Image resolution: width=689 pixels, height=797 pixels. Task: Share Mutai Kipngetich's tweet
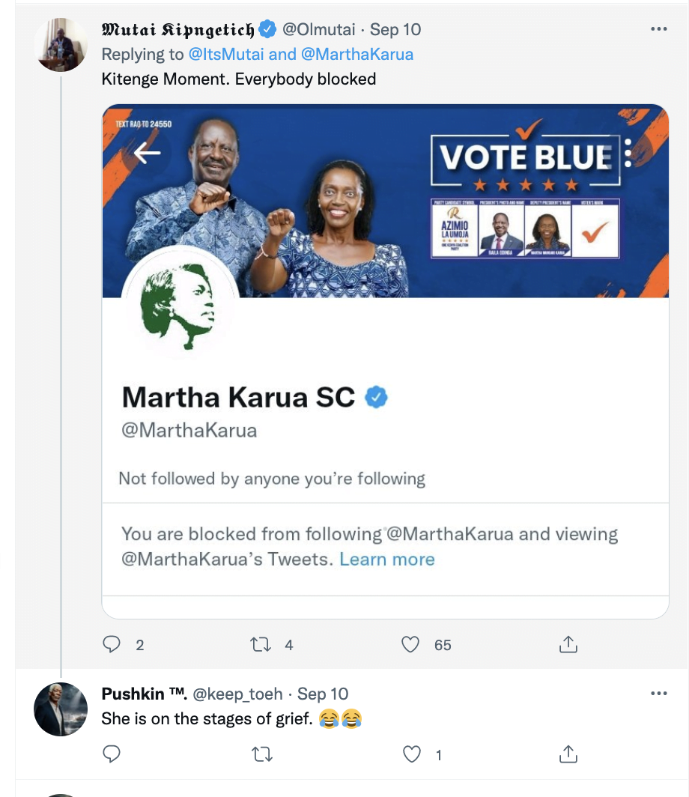pyautogui.click(x=568, y=644)
